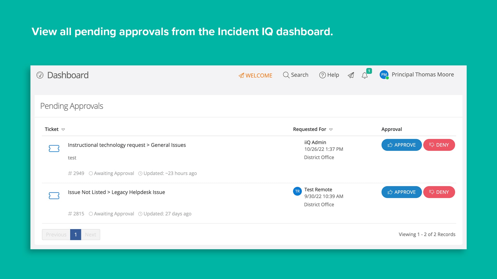Click the Awaiting Approval status circle on ticket 2815

91,214
